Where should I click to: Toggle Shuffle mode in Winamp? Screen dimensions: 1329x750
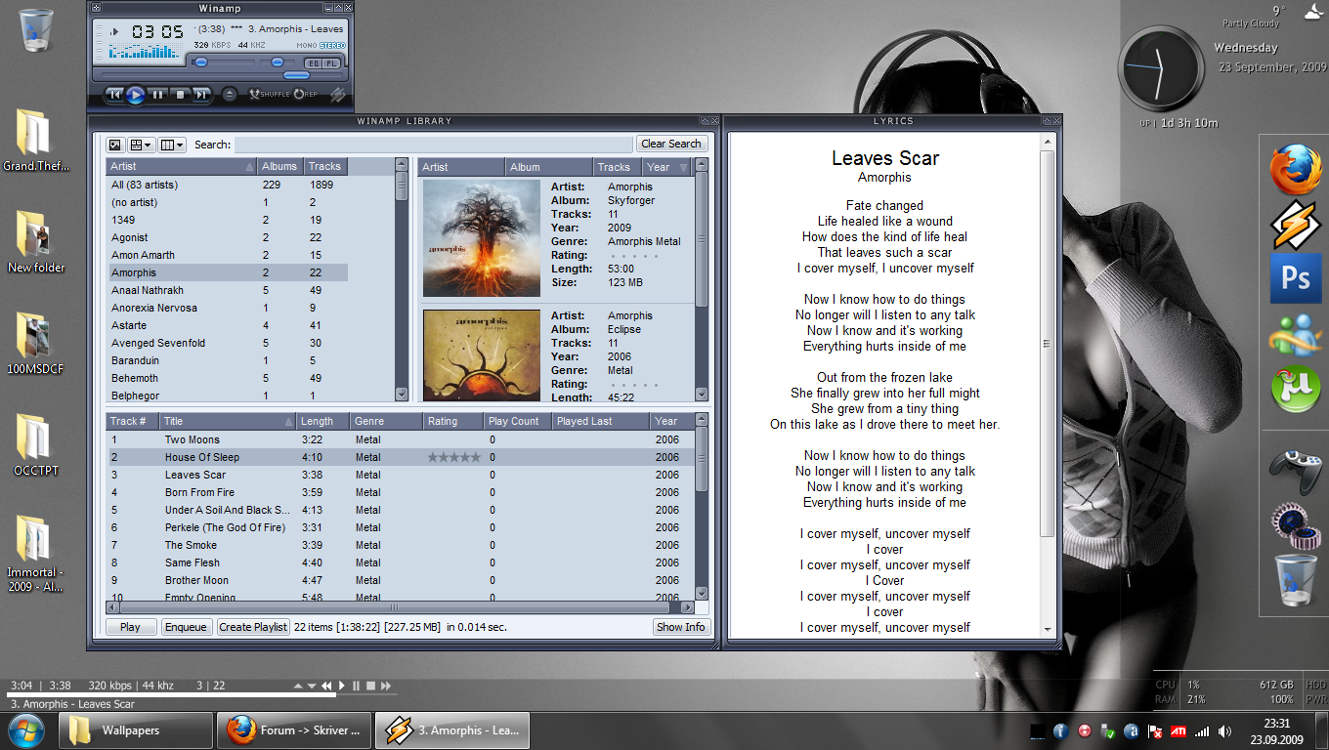pyautogui.click(x=270, y=95)
